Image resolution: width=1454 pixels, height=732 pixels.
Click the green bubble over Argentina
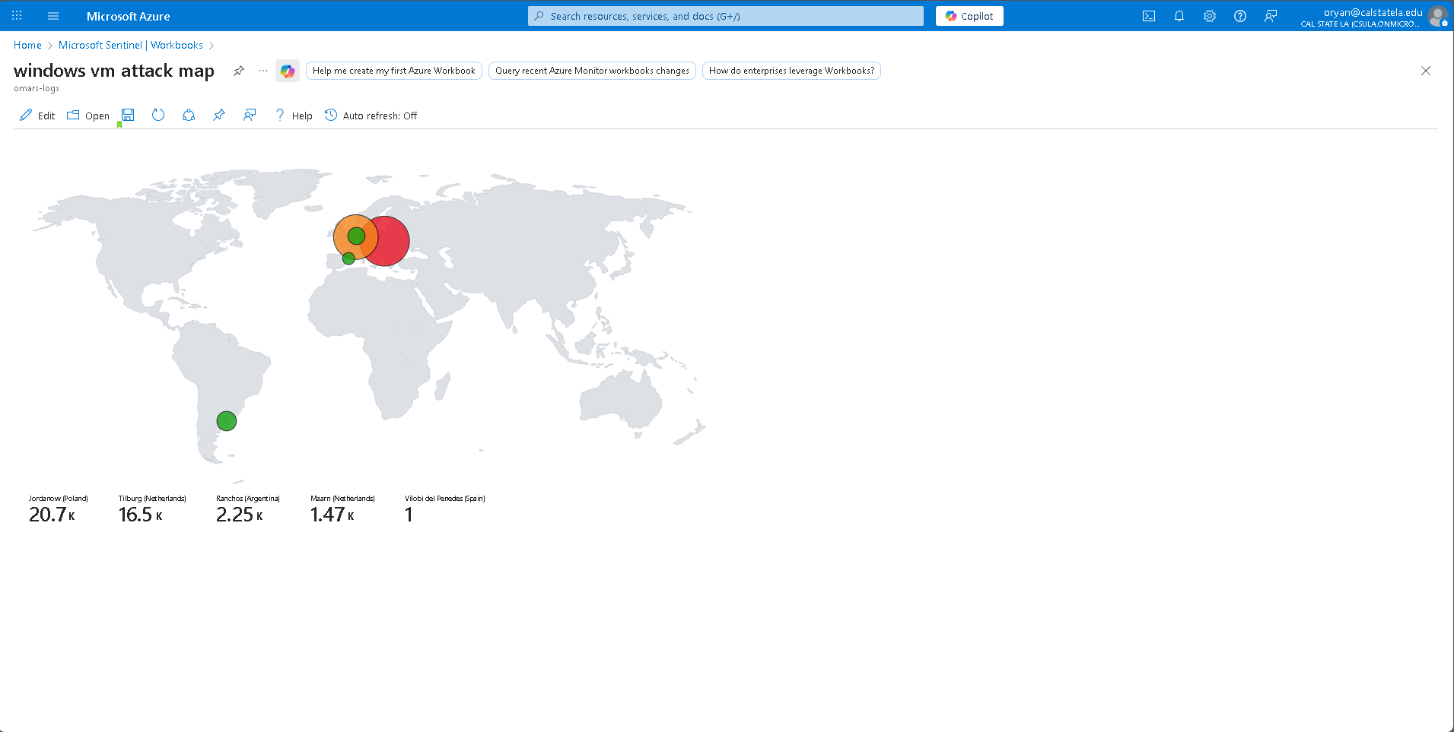(x=227, y=421)
